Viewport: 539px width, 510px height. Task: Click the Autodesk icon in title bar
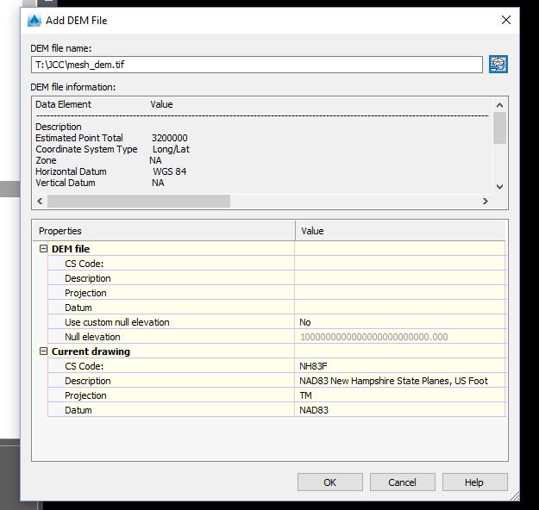(x=34, y=20)
